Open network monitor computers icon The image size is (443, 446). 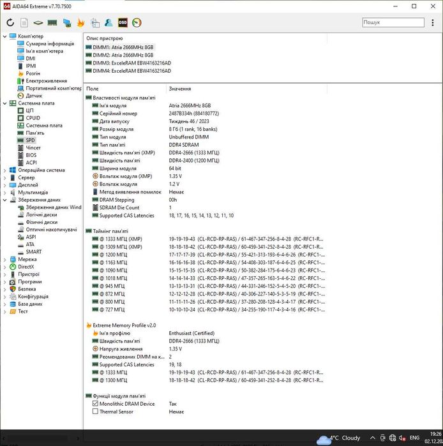tap(67, 23)
